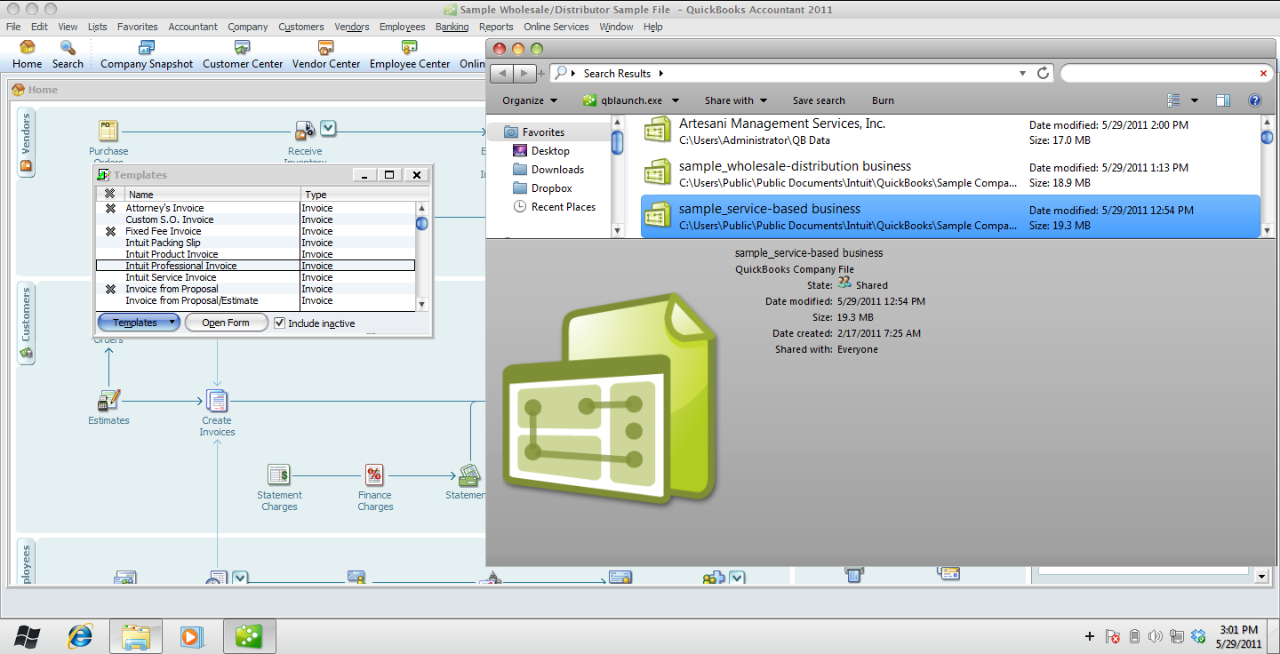Toggle inactive mark for Attorney's Invoice

[x=110, y=208]
